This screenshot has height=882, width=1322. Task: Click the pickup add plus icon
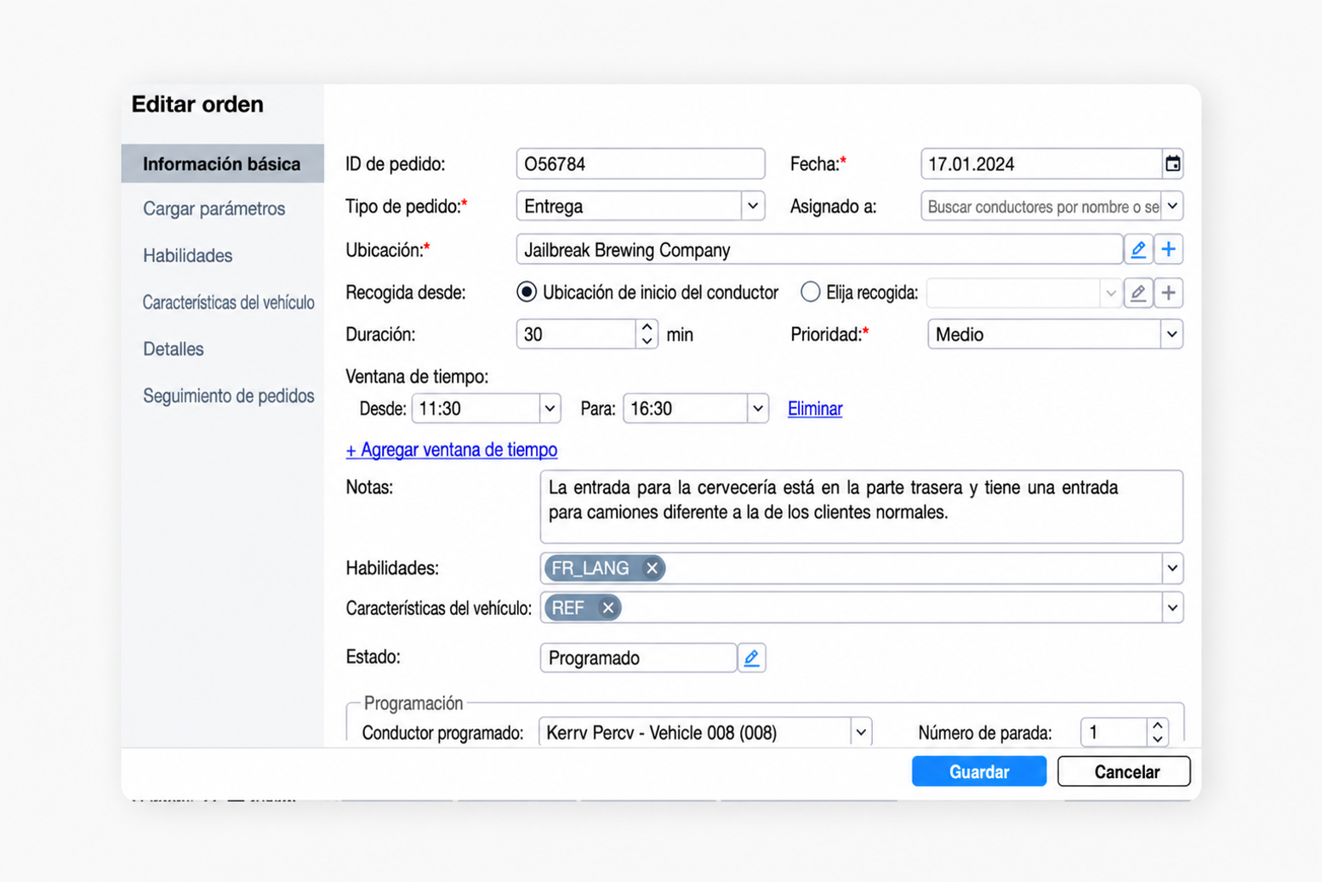(1168, 293)
